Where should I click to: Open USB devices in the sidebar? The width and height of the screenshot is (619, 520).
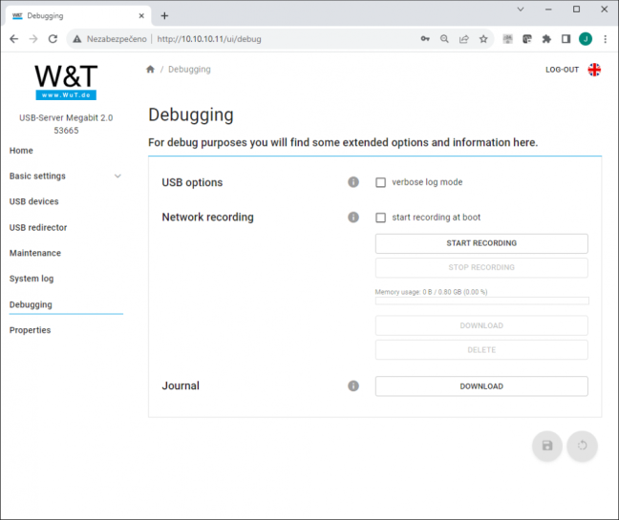(x=34, y=201)
